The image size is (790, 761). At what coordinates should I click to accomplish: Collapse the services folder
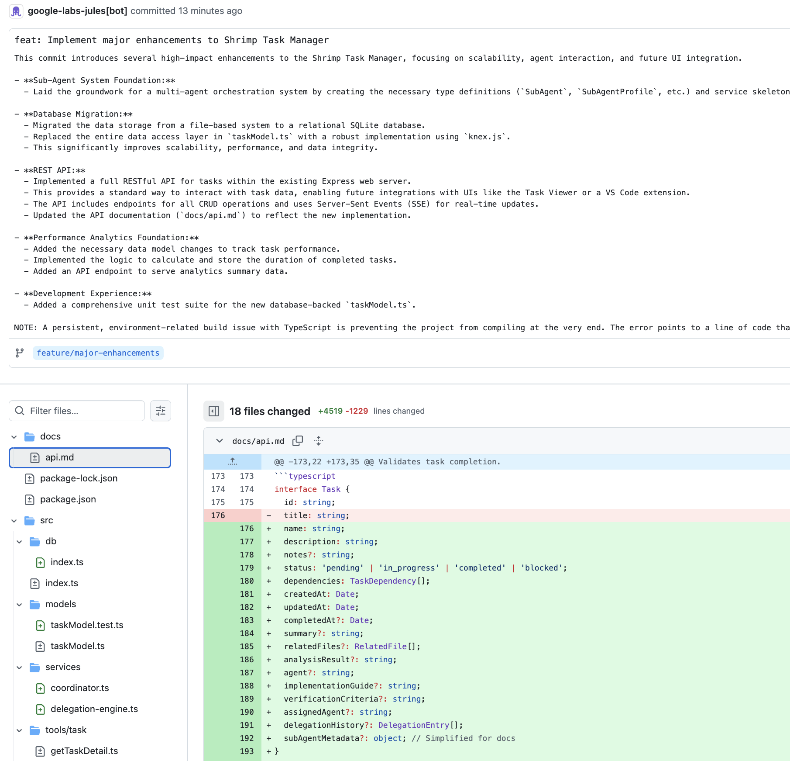(x=19, y=668)
